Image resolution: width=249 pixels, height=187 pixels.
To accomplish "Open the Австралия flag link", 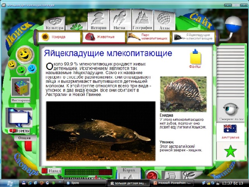I will coord(230,132).
